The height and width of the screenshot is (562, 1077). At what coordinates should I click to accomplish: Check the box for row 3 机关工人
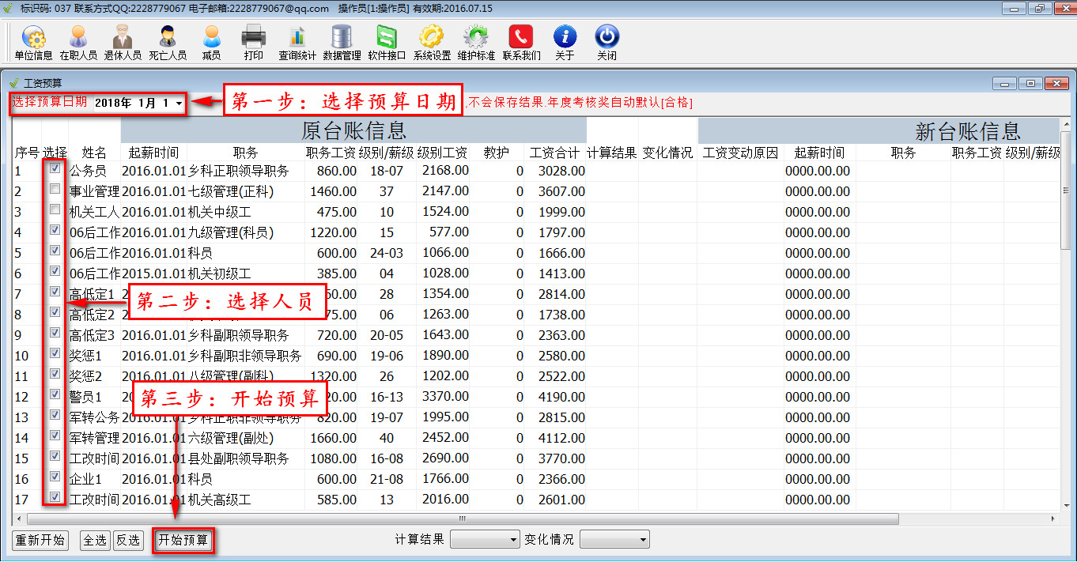pyautogui.click(x=55, y=210)
